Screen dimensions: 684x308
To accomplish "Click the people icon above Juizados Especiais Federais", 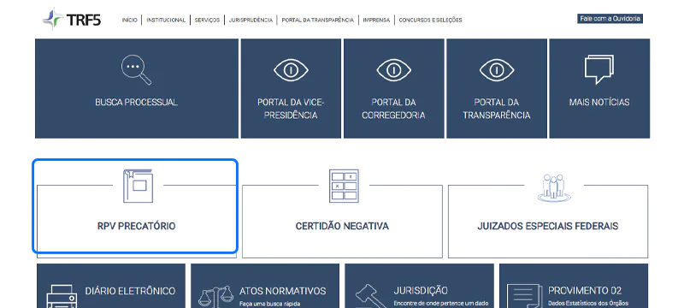I will click(x=554, y=187).
